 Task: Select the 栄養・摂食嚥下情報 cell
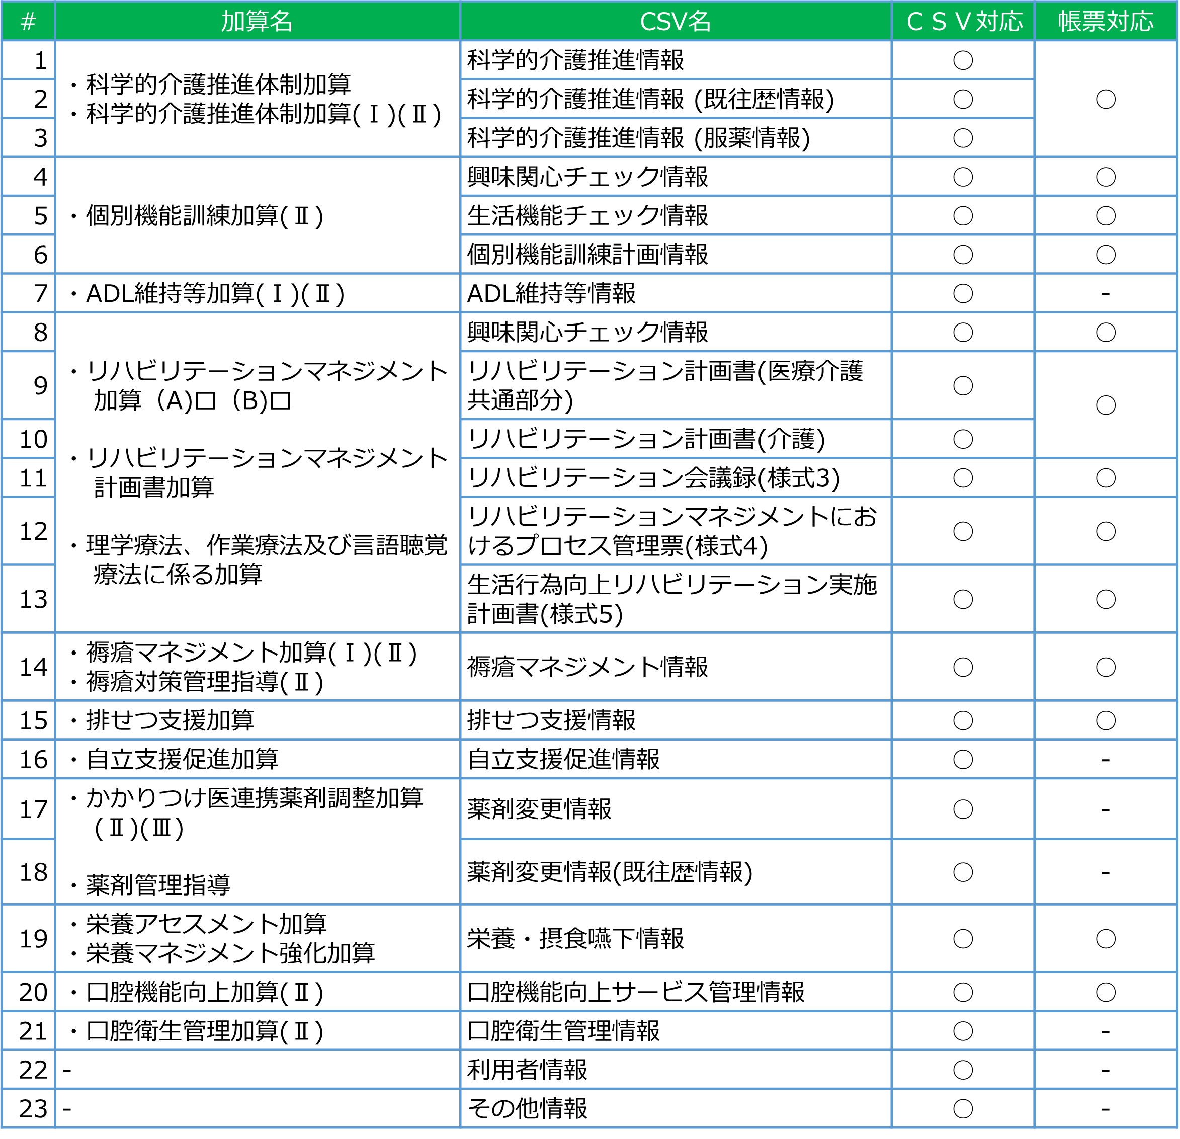coord(676,938)
